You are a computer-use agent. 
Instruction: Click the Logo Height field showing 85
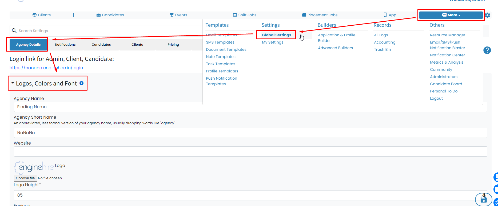pos(250,195)
